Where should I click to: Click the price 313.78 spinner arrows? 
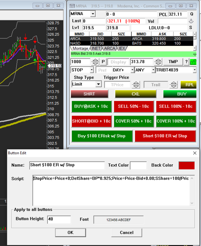158,62
